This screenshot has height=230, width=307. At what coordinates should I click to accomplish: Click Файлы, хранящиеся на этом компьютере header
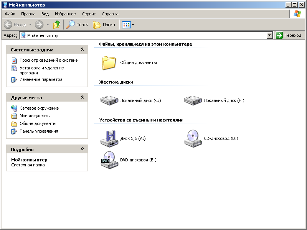[x=145, y=44]
